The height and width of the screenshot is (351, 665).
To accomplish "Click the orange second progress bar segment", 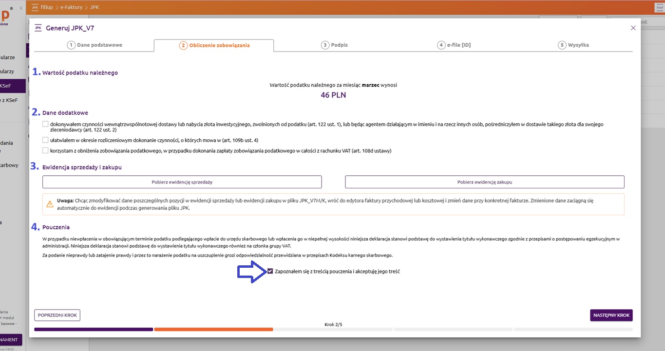I will [x=213, y=330].
